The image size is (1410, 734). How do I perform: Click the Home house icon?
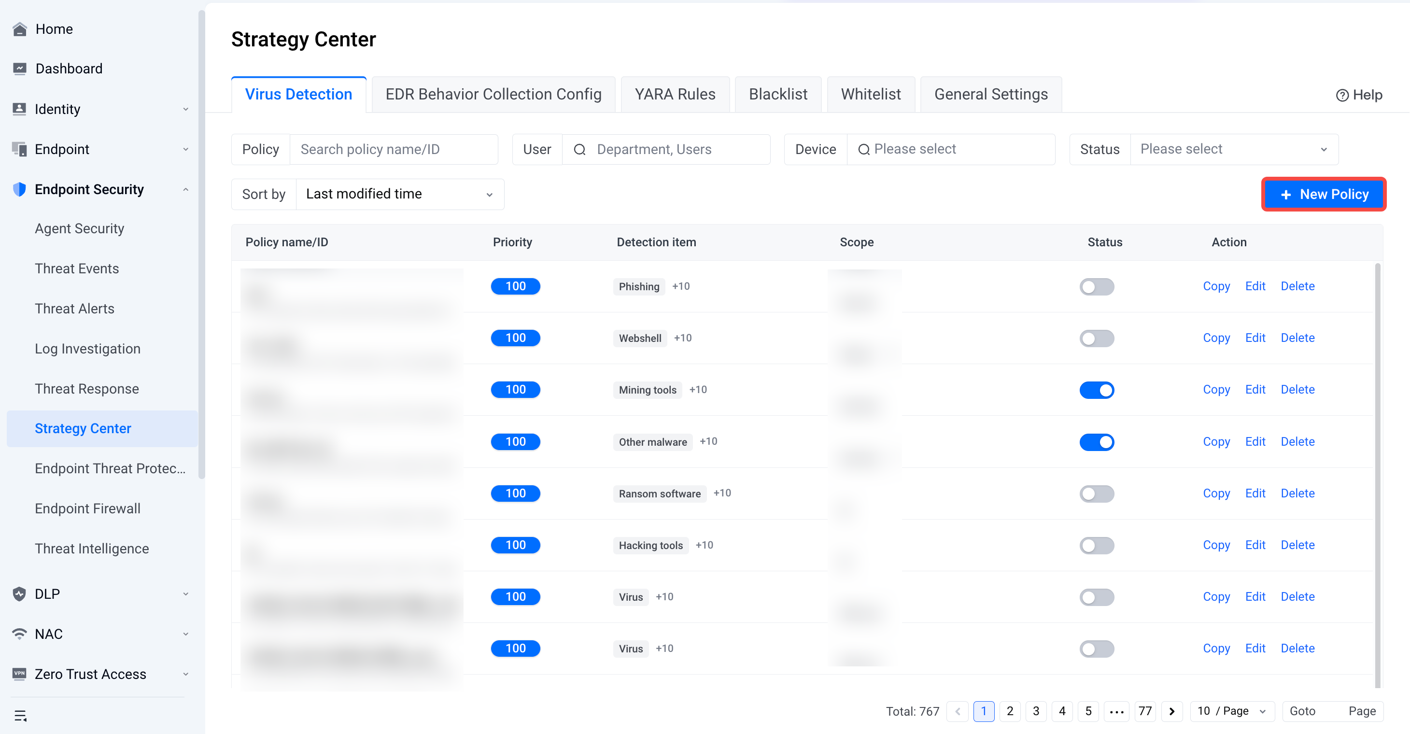click(20, 29)
